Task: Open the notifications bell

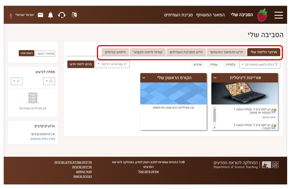Action: 50,15
